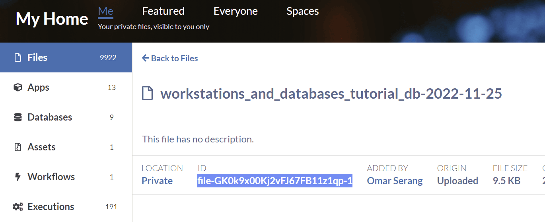Open the Featured tab

[163, 11]
